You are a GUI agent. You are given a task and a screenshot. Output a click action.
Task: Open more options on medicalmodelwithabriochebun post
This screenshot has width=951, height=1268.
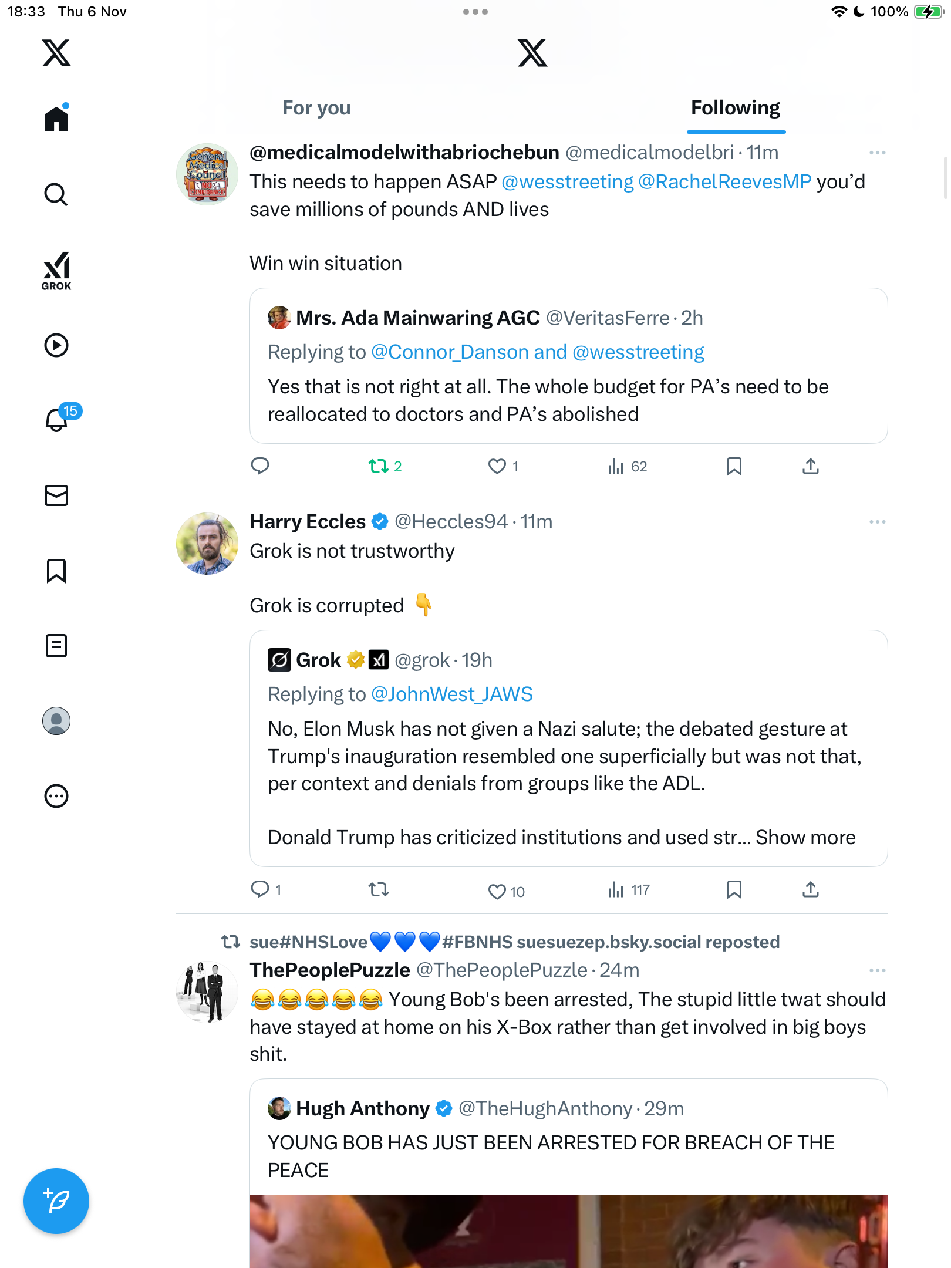click(877, 153)
